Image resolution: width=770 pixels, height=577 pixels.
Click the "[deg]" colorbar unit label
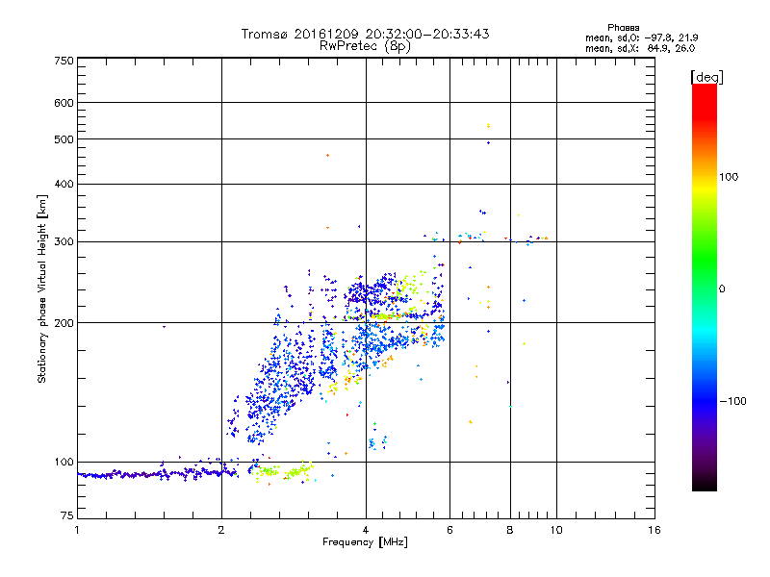pos(706,78)
